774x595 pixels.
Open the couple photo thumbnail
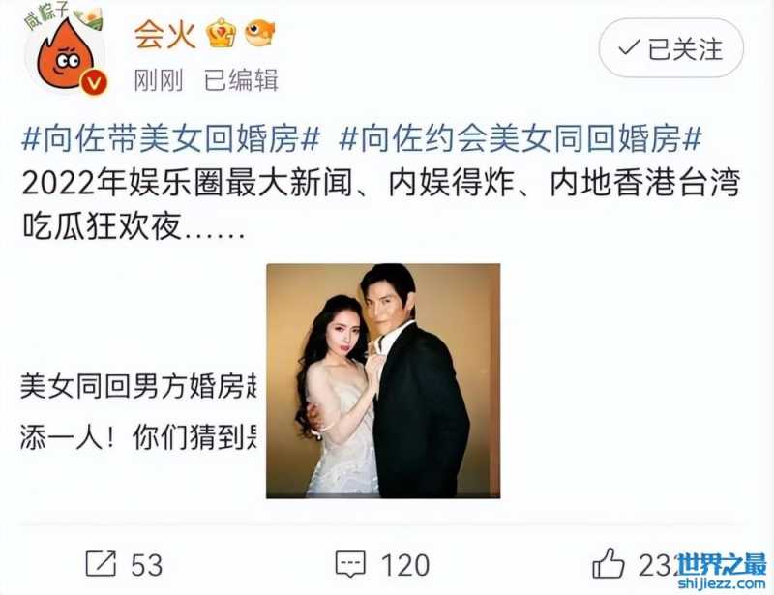[383, 380]
